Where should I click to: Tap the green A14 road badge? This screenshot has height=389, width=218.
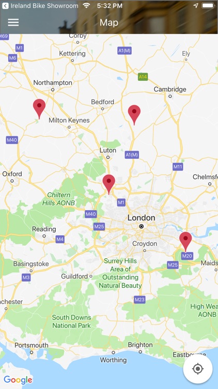[143, 77]
